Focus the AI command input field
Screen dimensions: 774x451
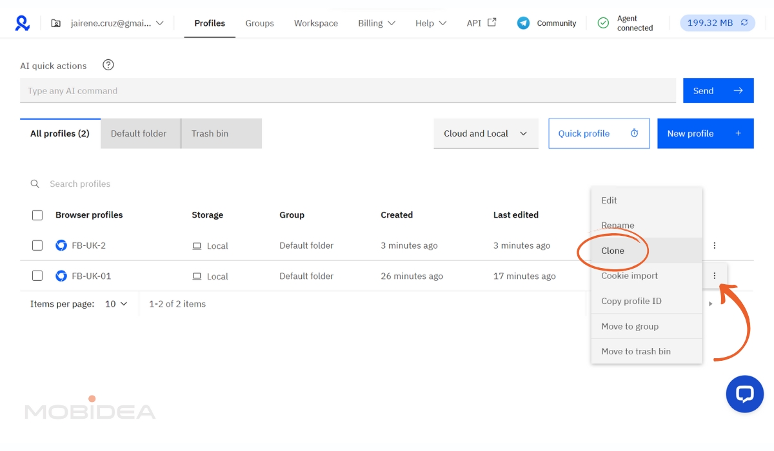coord(347,91)
